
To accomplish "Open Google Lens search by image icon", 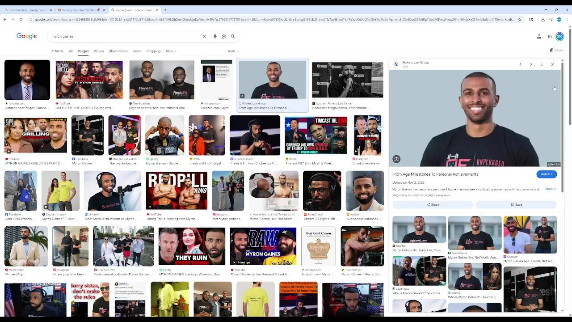I will (x=224, y=36).
